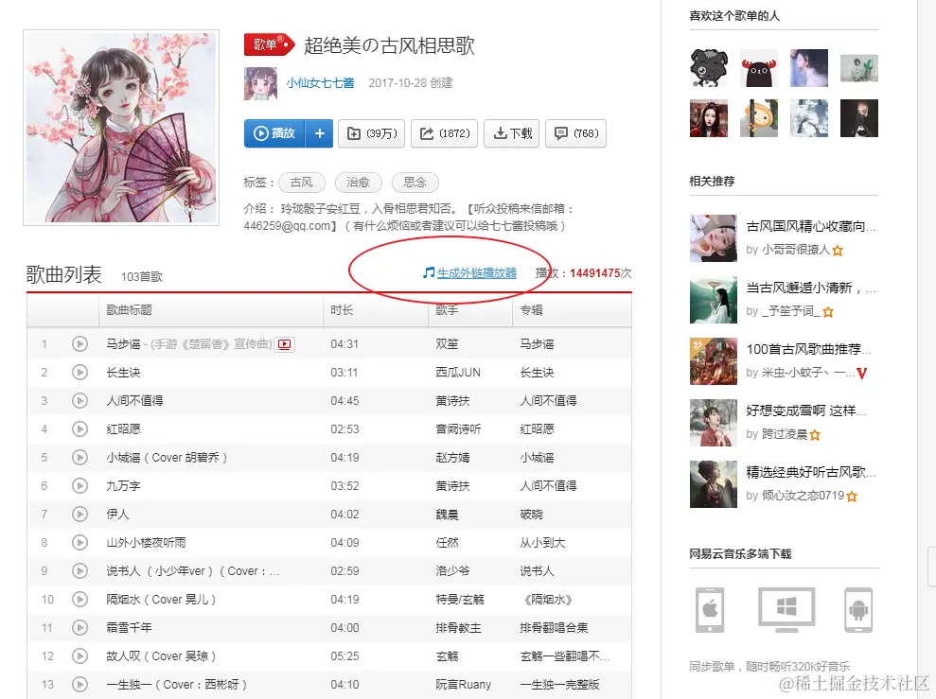Open user 跨过凌晨 profile
Image resolution: width=936 pixels, height=699 pixels.
coord(785,433)
